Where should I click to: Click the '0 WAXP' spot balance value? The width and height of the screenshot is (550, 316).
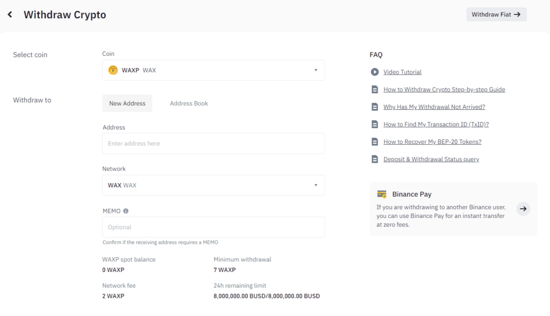pyautogui.click(x=113, y=270)
